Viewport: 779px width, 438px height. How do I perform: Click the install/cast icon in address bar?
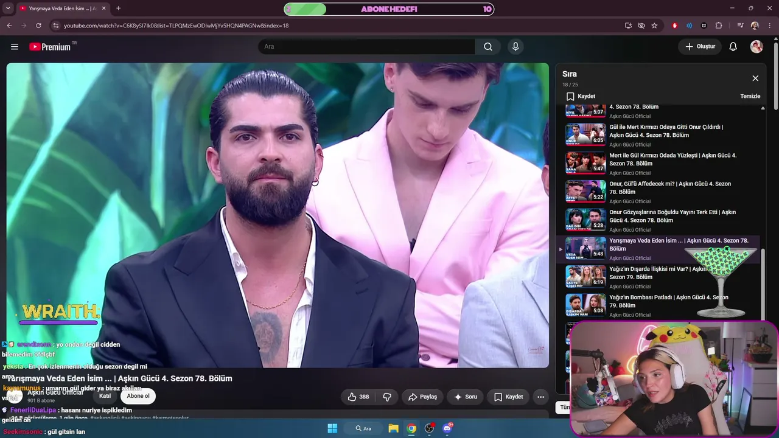click(628, 26)
